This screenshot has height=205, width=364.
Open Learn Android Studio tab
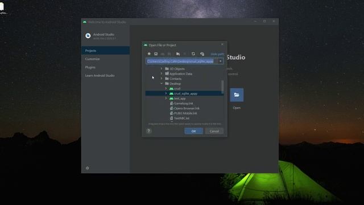coord(105,76)
